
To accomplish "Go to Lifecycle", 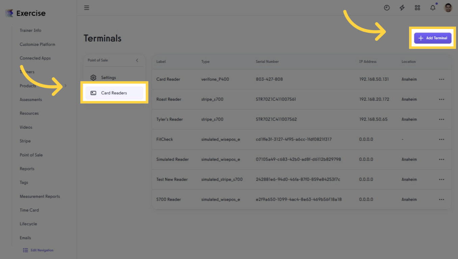I will pyautogui.click(x=28, y=224).
